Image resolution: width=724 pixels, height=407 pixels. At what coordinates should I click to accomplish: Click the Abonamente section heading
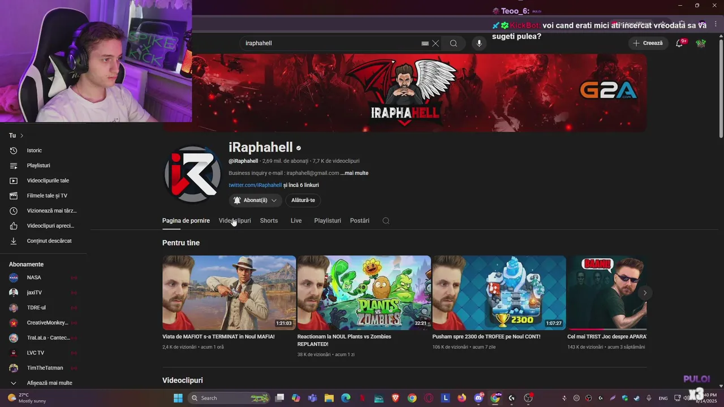(26, 265)
